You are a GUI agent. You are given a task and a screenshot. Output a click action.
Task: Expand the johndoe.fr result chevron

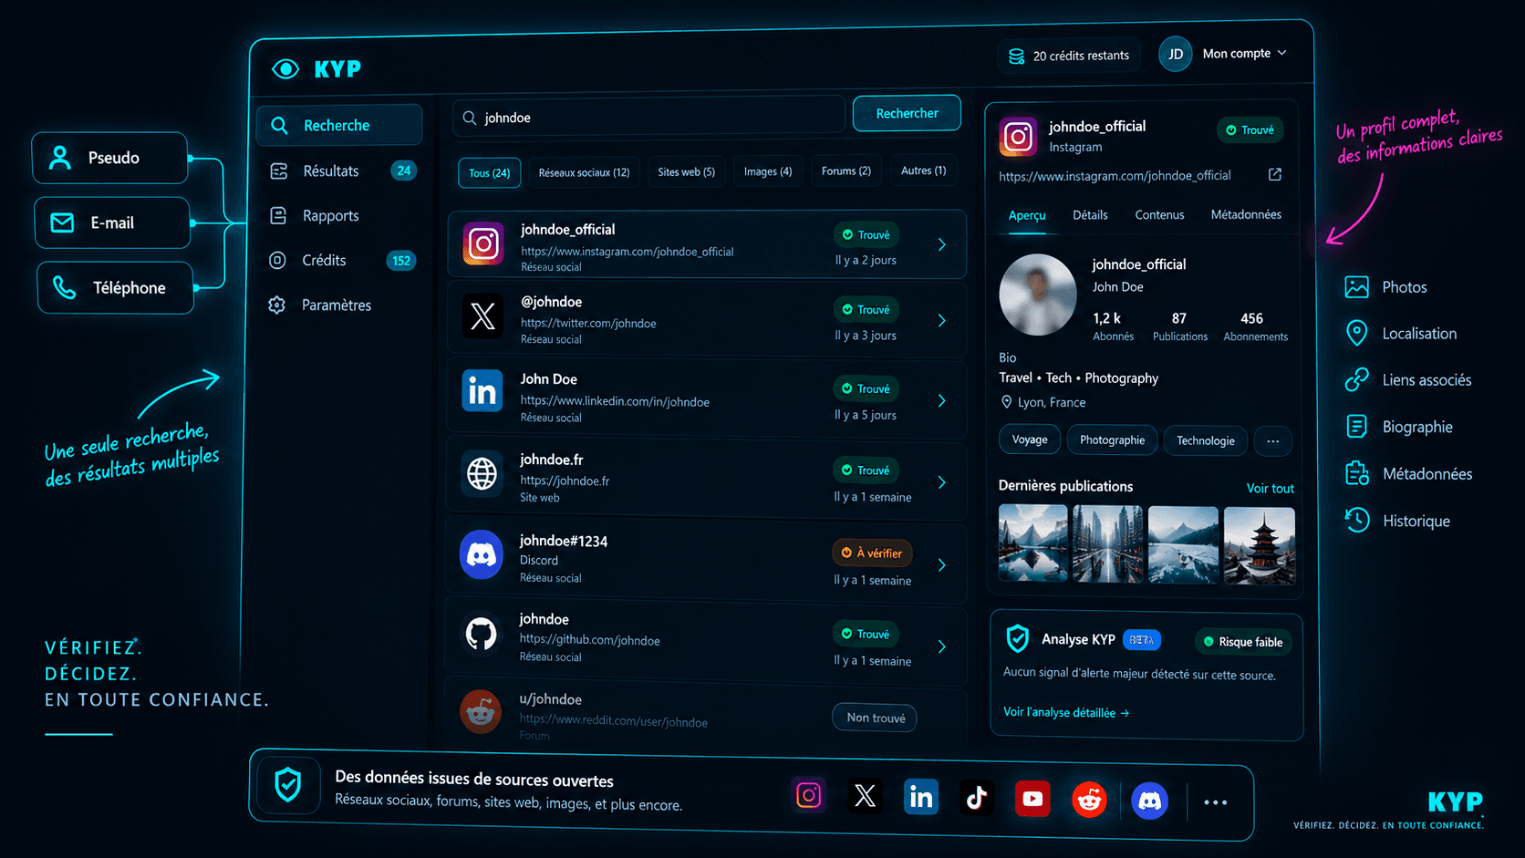coord(942,482)
